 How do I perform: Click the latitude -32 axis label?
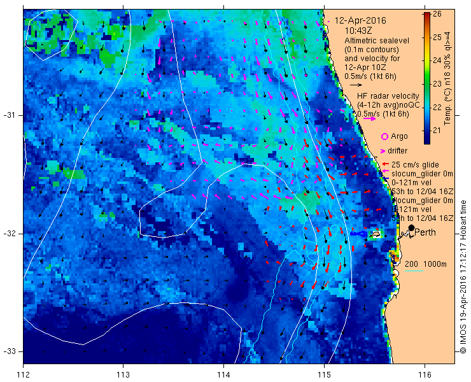pos(9,234)
